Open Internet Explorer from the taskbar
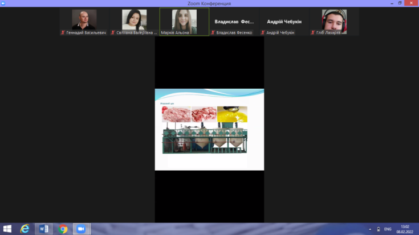This screenshot has width=419, height=235. tap(25, 229)
